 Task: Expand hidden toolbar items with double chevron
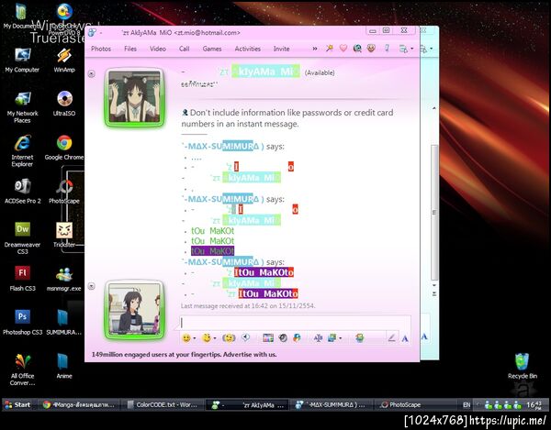click(315, 49)
